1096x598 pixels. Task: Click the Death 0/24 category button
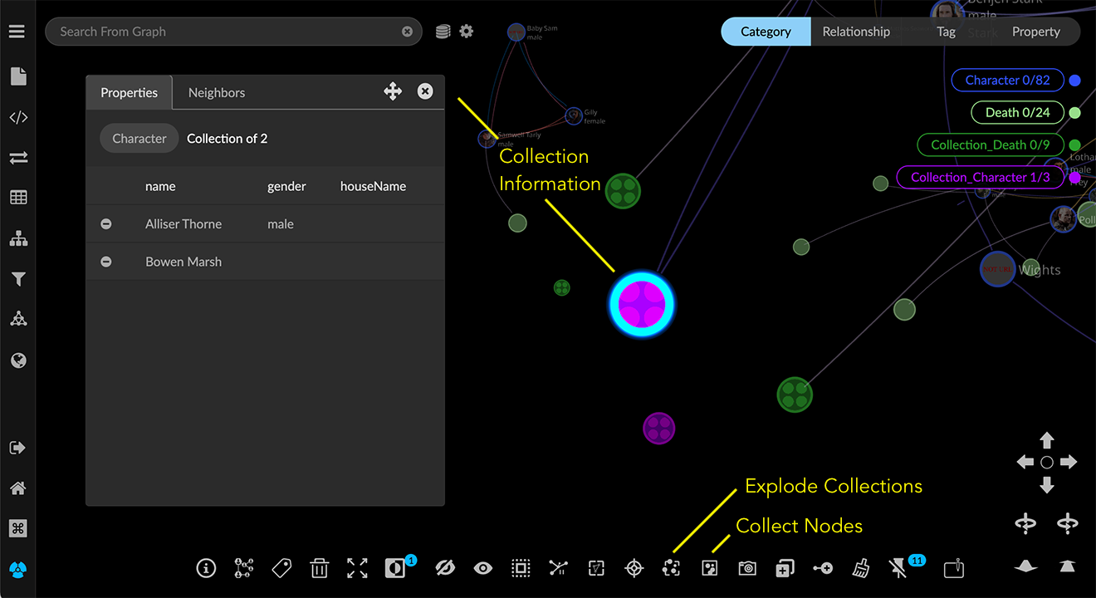(1017, 112)
